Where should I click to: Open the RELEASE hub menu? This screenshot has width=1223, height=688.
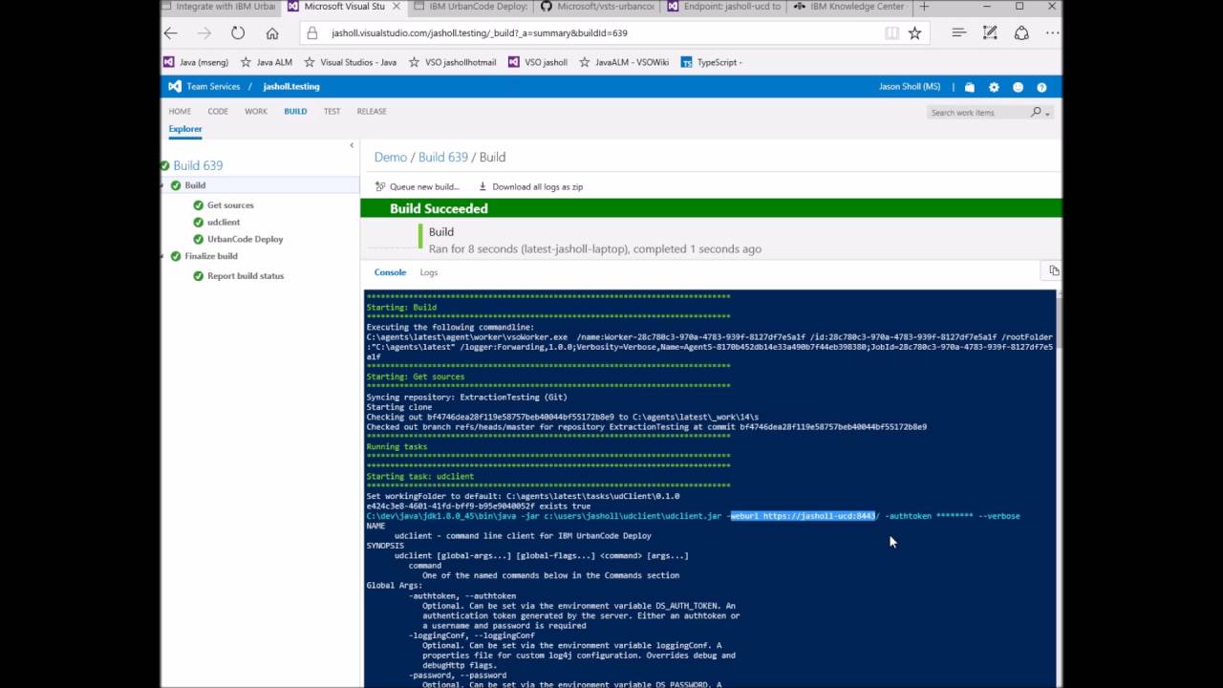point(372,111)
